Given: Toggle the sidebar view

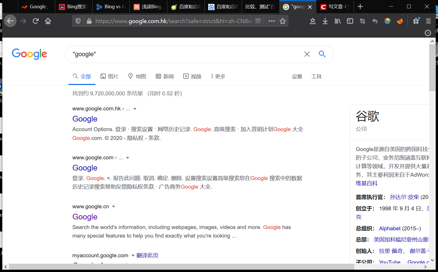Looking at the screenshot, I should tap(350, 21).
